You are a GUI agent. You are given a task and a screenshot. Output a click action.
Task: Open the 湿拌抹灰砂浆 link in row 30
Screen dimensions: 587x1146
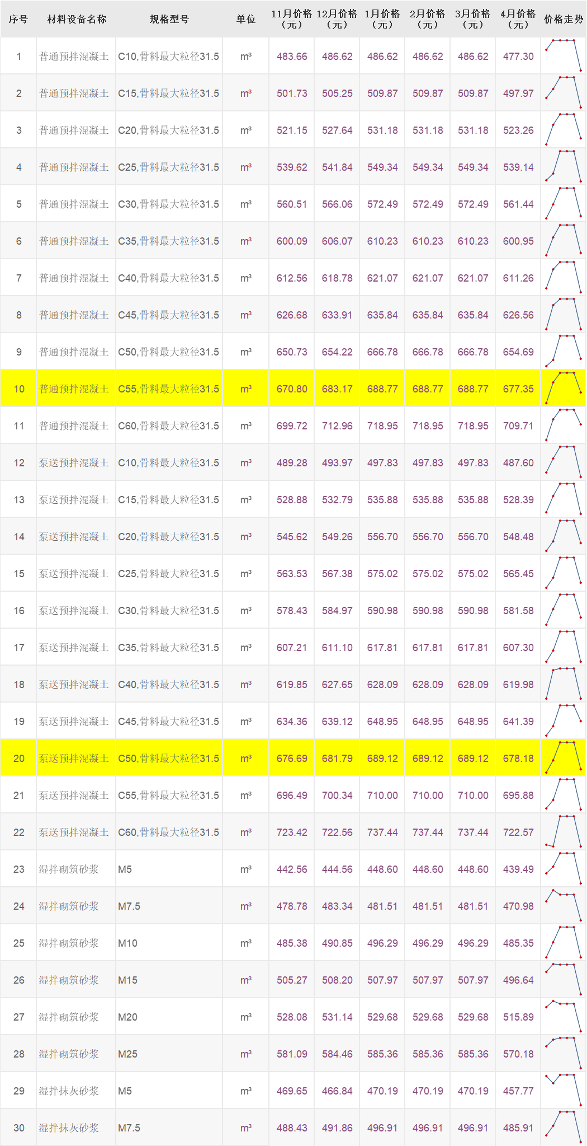69,1128
